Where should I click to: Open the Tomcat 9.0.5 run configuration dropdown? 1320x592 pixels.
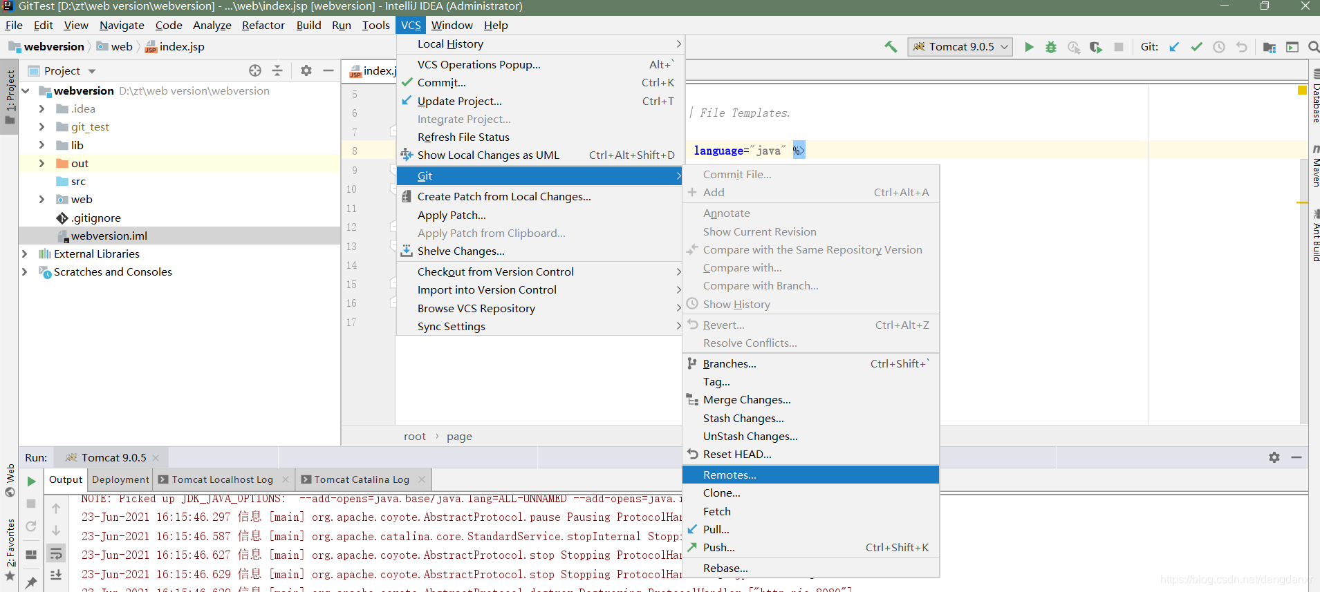coord(960,47)
